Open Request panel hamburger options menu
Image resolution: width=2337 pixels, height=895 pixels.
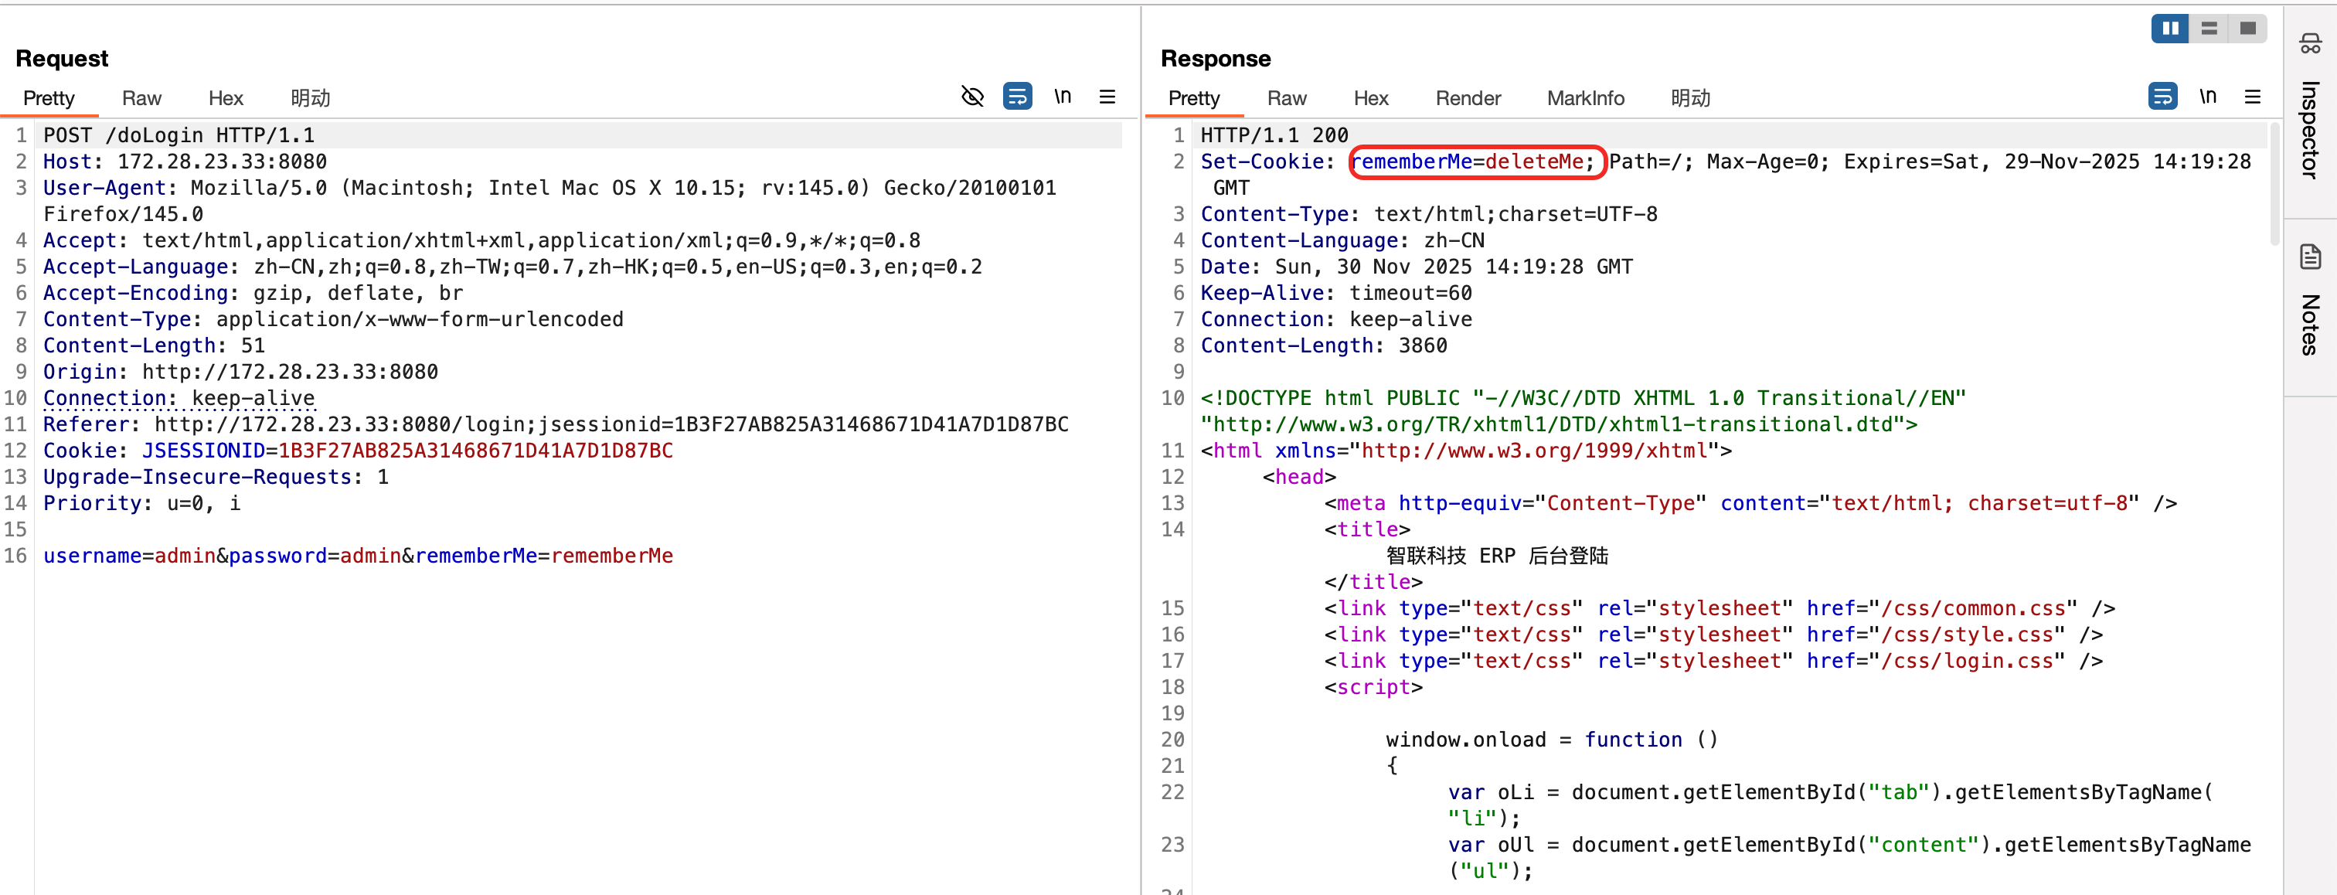click(1107, 96)
